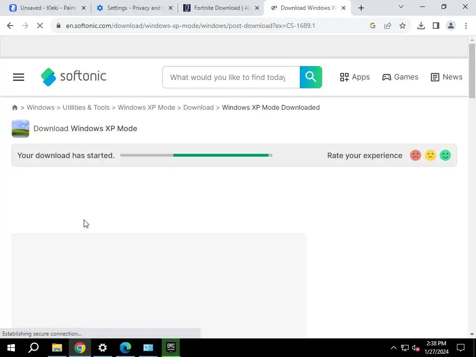
Task: Open the softonic hamburger menu
Action: pos(19,77)
